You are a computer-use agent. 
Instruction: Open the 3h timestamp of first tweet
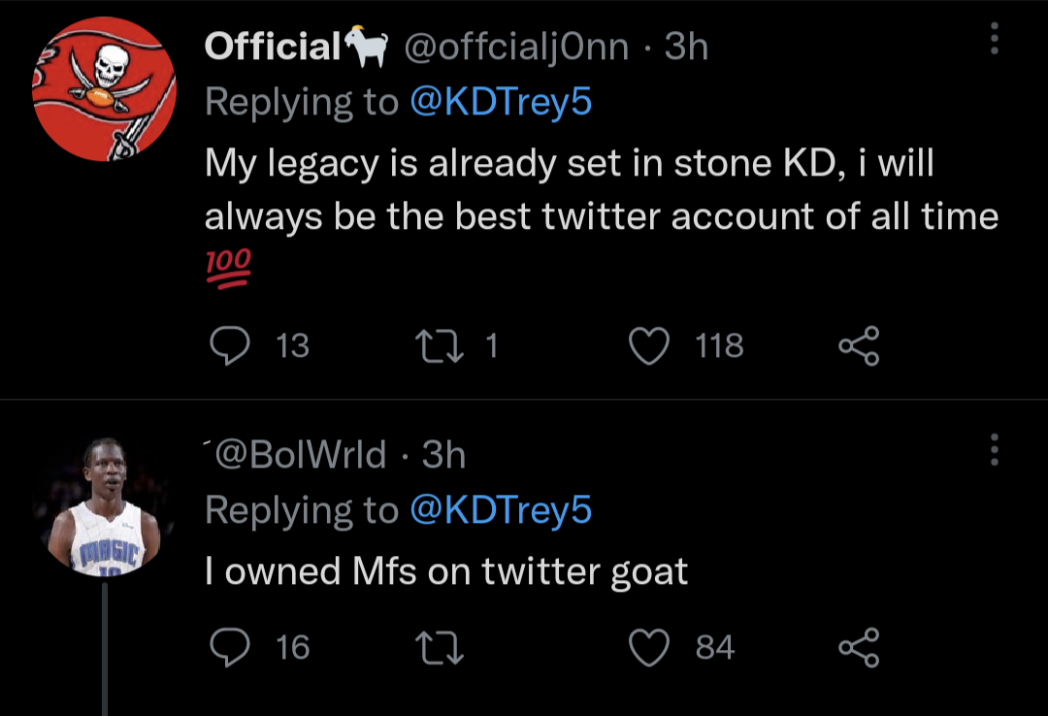coord(685,46)
